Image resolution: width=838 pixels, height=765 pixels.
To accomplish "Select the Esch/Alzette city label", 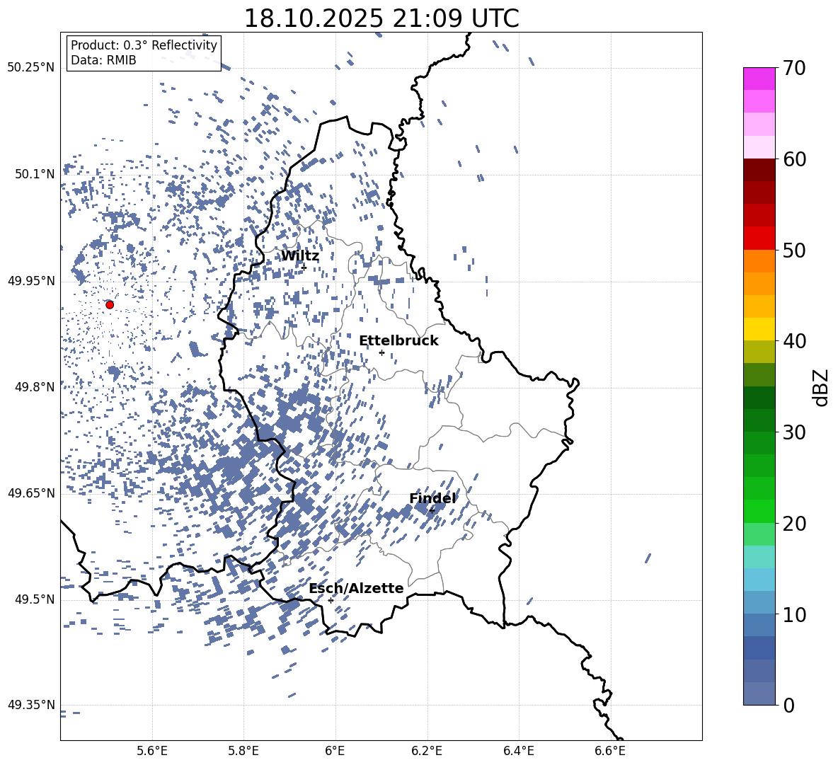I will tap(356, 588).
